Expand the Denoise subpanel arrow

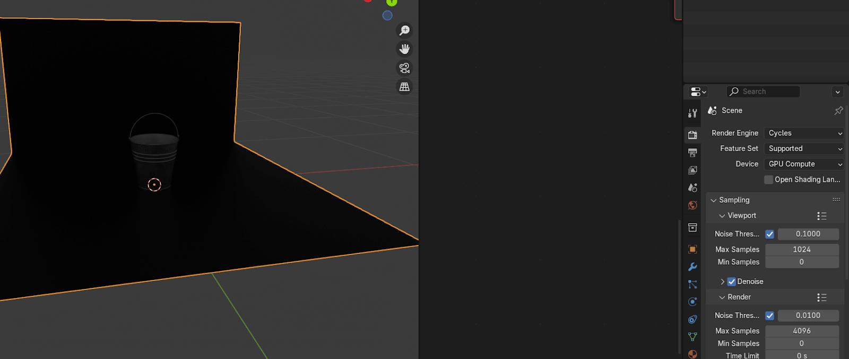tap(722, 282)
